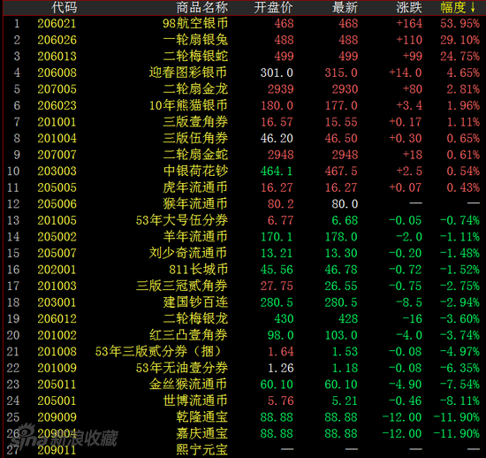The height and width of the screenshot is (458, 486).
Task: Select the 二轮扇金蛇 product name
Action: [x=195, y=155]
